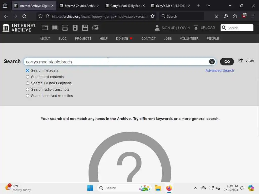259x194 pixels.
Task: Click the Firefox toolbar Search field
Action: pos(182,16)
